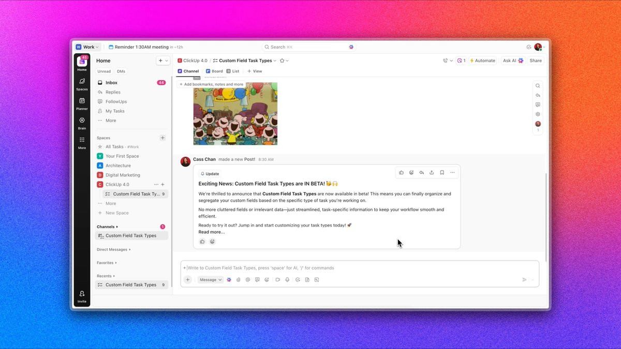Screen dimensions: 621x349
Task: Open the create-new plus dropdown beside Home
Action: click(x=163, y=60)
